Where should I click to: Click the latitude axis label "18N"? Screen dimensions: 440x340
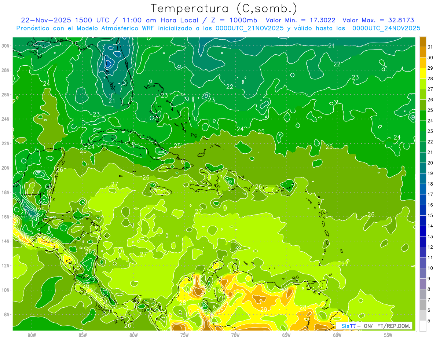click(5, 193)
